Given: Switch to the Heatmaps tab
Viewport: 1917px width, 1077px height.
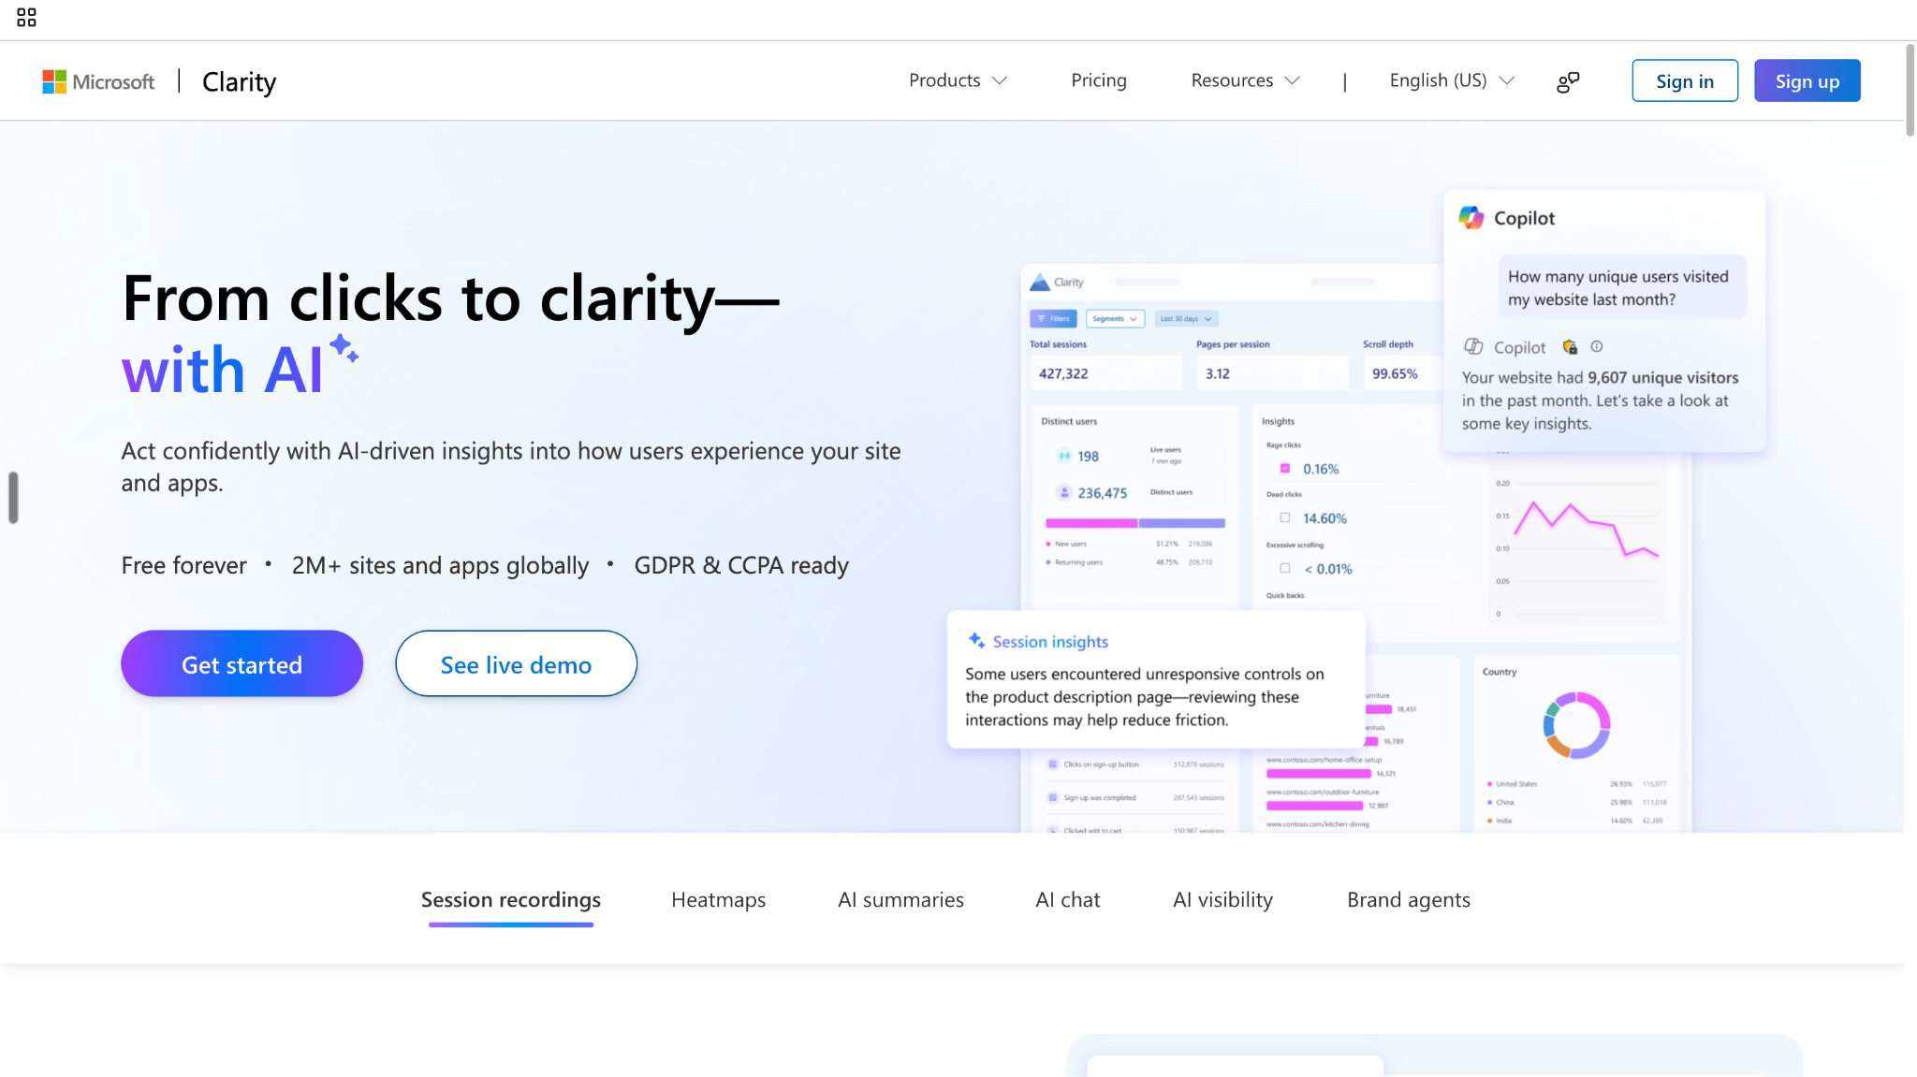Looking at the screenshot, I should click(718, 900).
